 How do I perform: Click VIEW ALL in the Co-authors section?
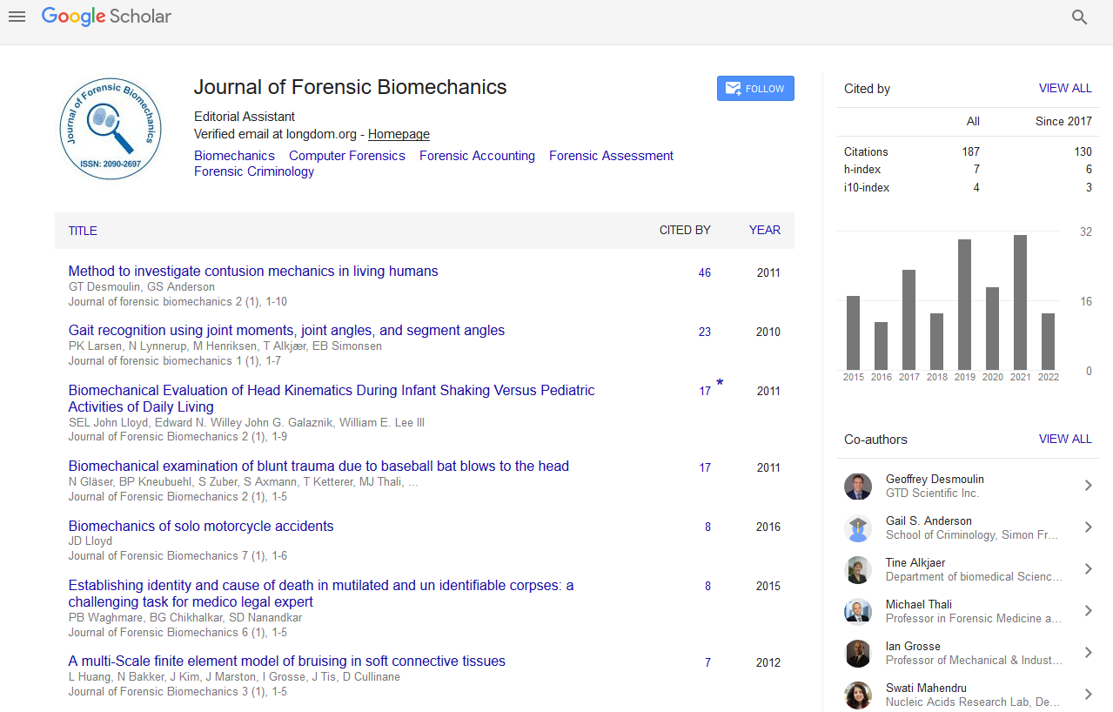click(1065, 440)
